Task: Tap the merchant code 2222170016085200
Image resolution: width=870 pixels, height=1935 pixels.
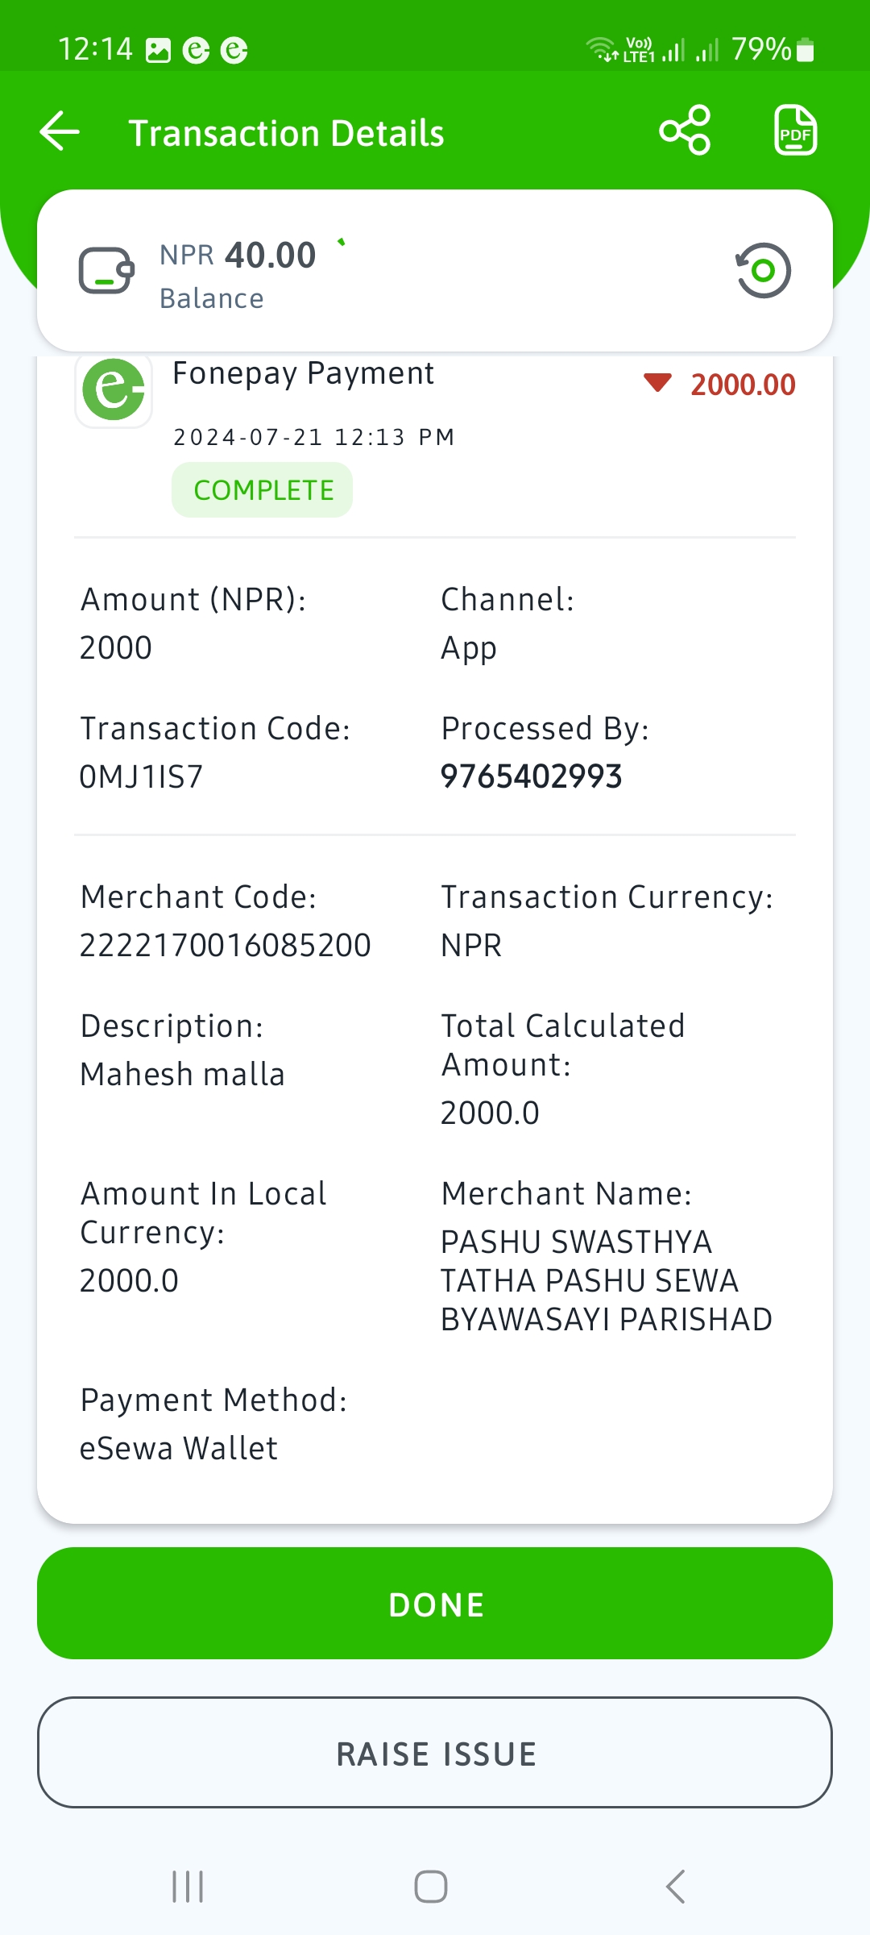Action: coord(226,945)
